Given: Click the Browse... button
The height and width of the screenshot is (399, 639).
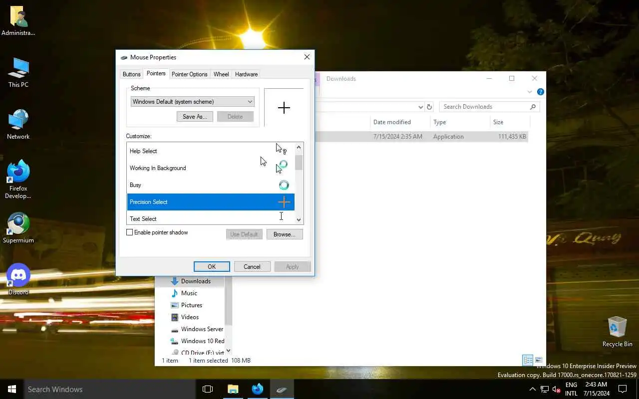Looking at the screenshot, I should (x=285, y=234).
